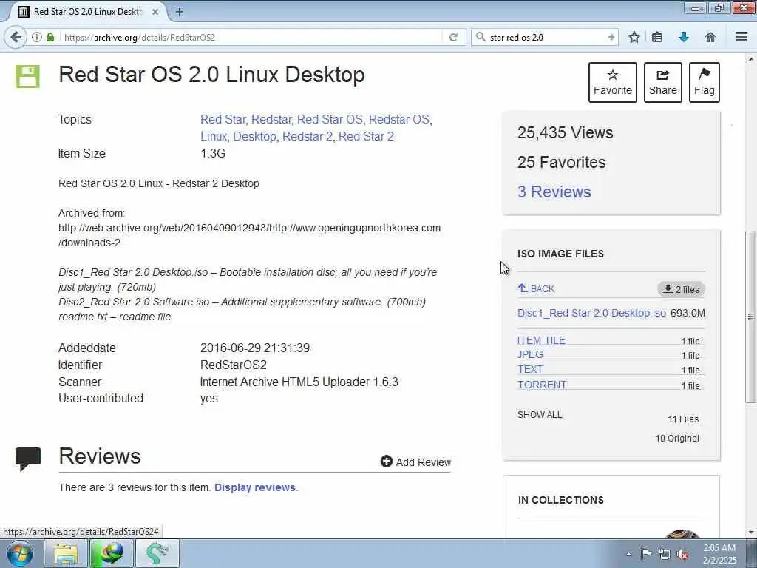This screenshot has height=568, width=757.
Task: Click the 25 Favorites text
Action: [561, 162]
